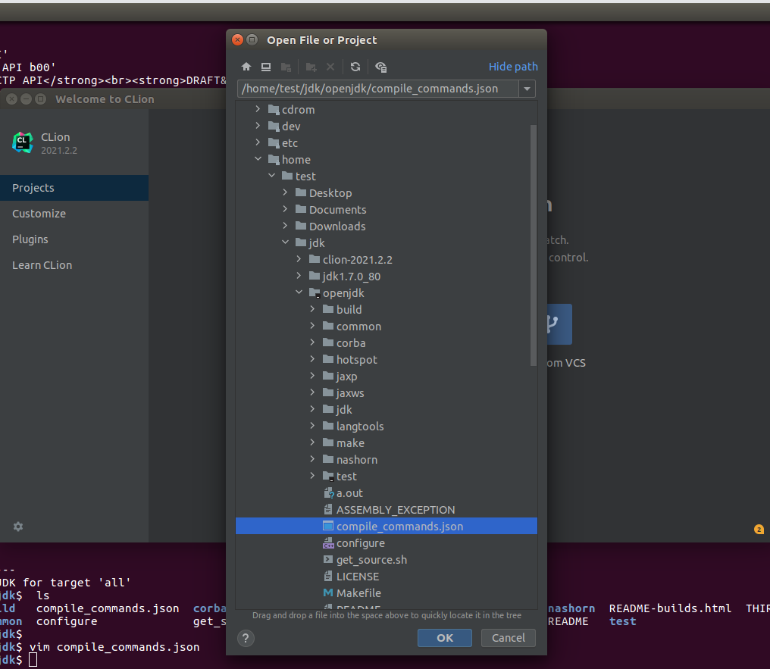
Task: Refresh the file tree
Action: point(355,67)
